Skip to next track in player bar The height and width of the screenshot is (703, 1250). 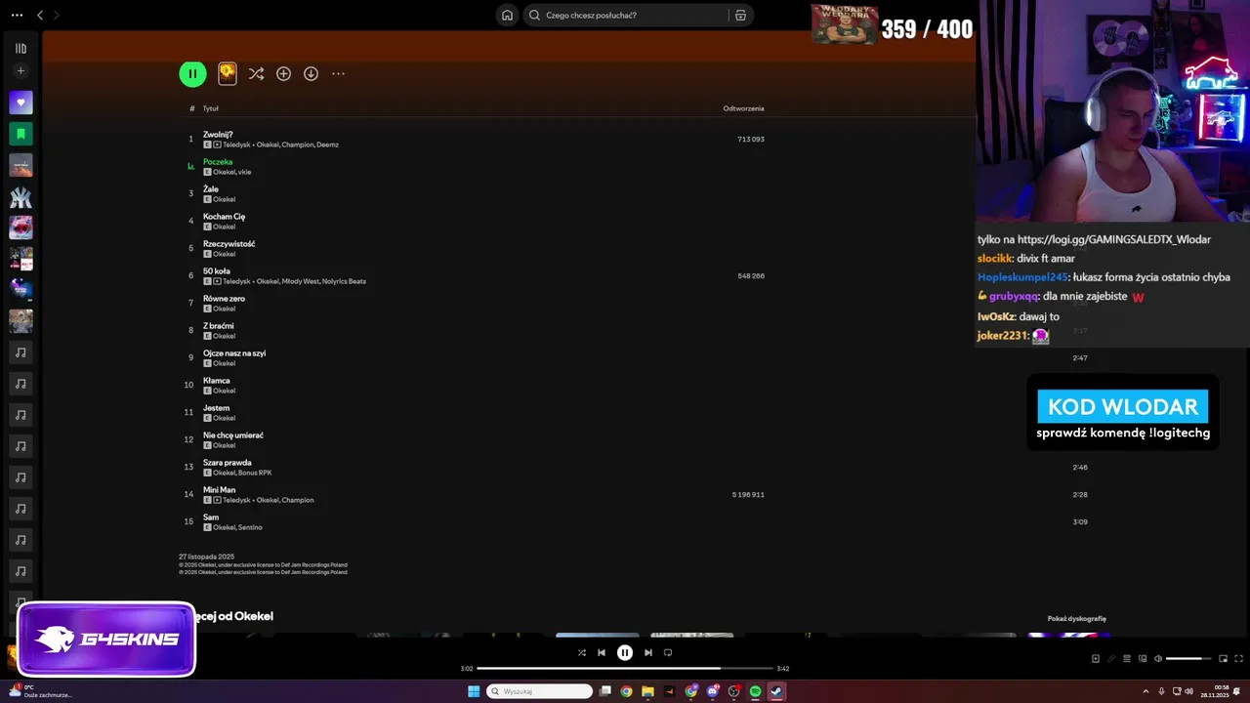(x=647, y=652)
